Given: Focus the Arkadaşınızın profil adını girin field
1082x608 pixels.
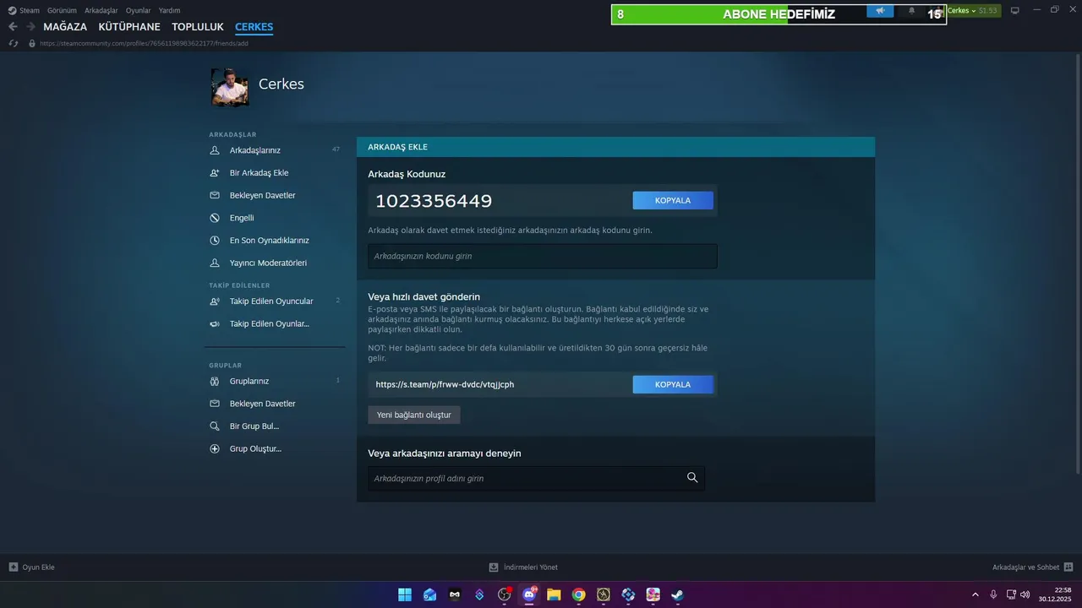Looking at the screenshot, I should pos(536,478).
